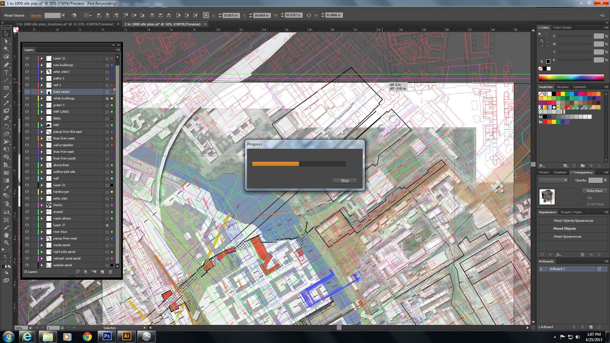Screen dimensions: 610x343
Task: Hide the wall projection layer
Action: click(x=27, y=145)
